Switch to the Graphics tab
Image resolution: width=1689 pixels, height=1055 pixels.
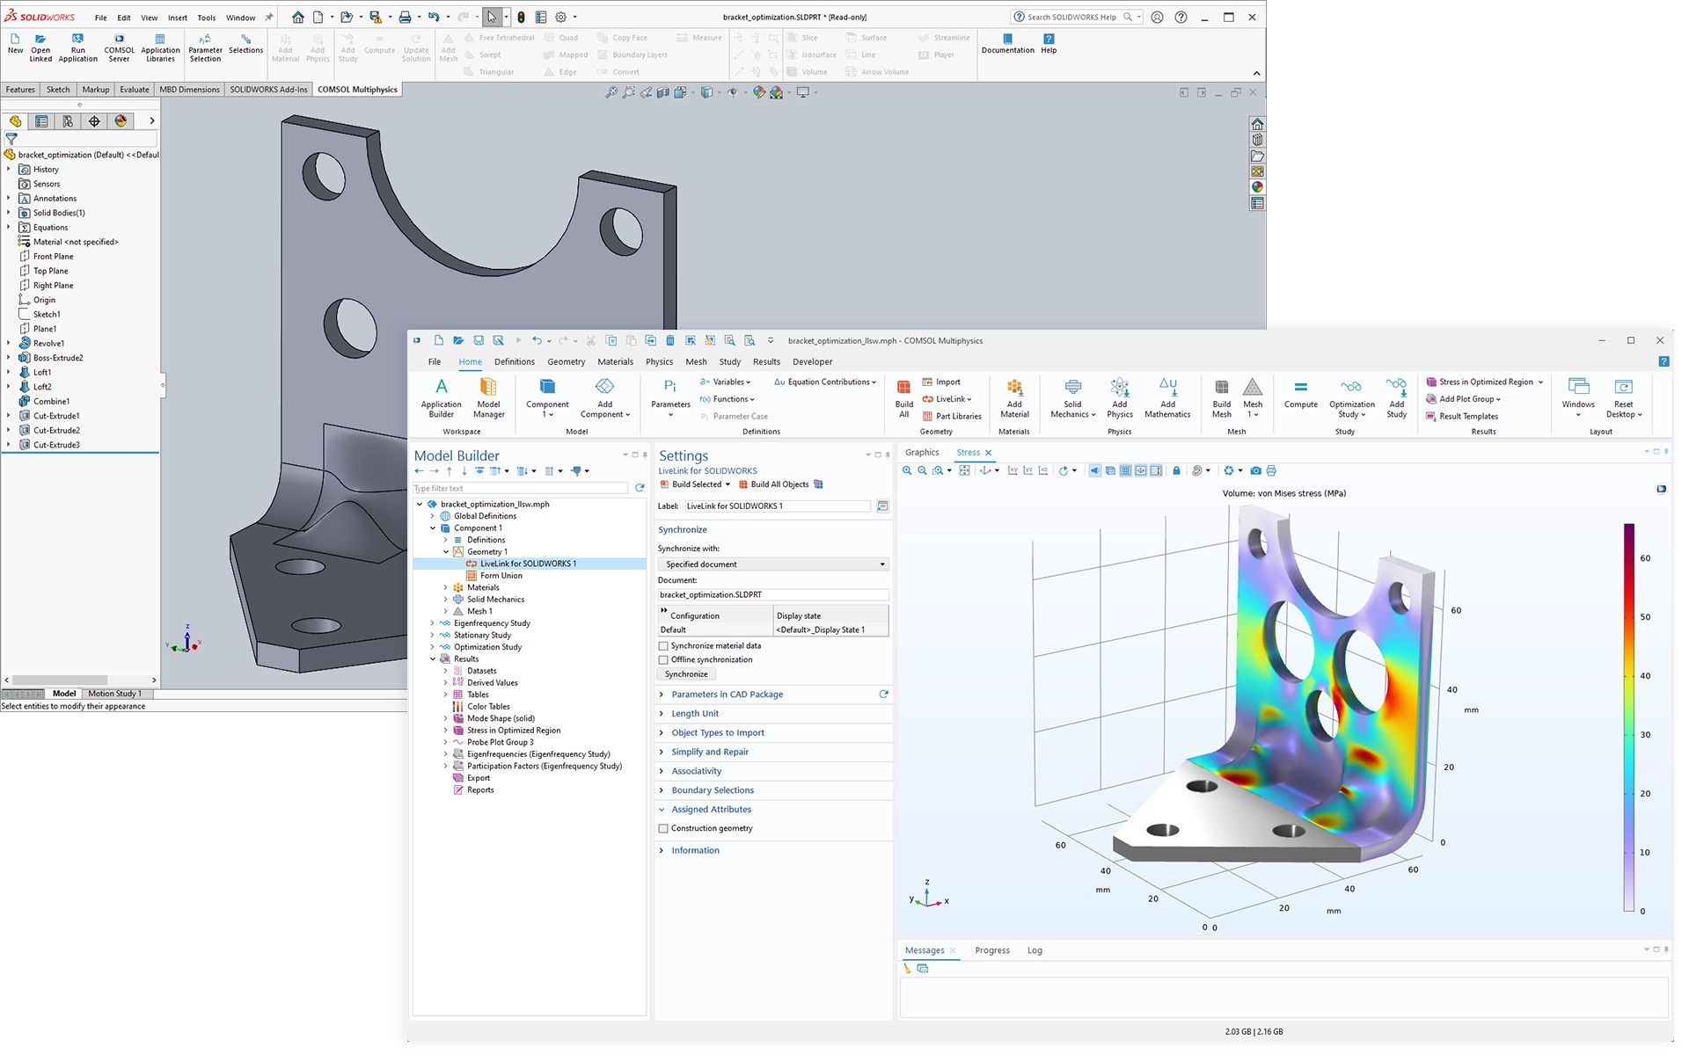pyautogui.click(x=922, y=453)
